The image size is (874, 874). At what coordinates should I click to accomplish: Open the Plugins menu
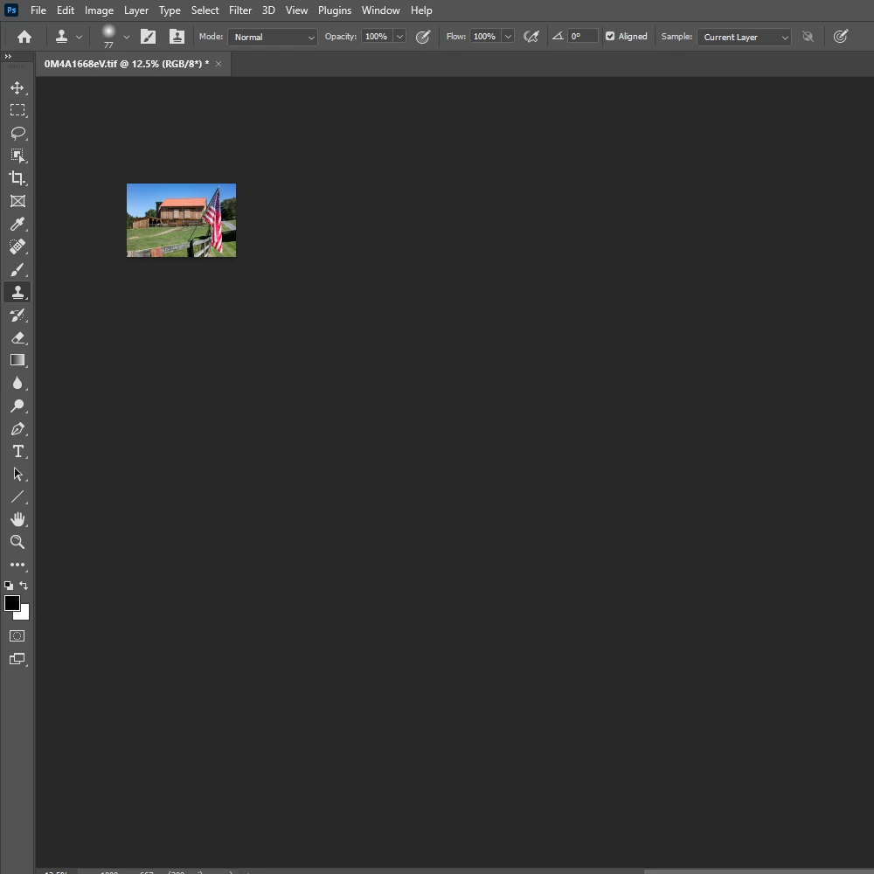(335, 10)
